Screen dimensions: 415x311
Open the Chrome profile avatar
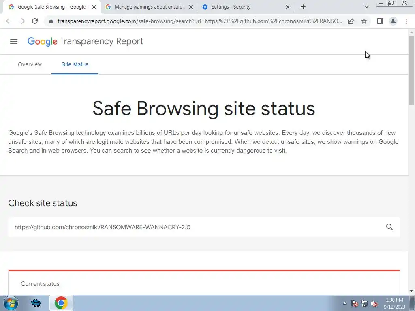(393, 21)
